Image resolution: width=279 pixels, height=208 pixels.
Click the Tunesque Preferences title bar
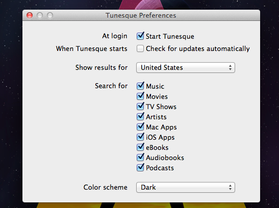click(141, 15)
